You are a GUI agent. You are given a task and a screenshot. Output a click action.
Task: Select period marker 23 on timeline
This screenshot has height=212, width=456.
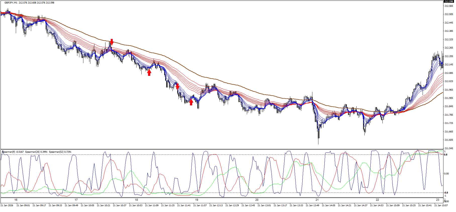coord(438,200)
